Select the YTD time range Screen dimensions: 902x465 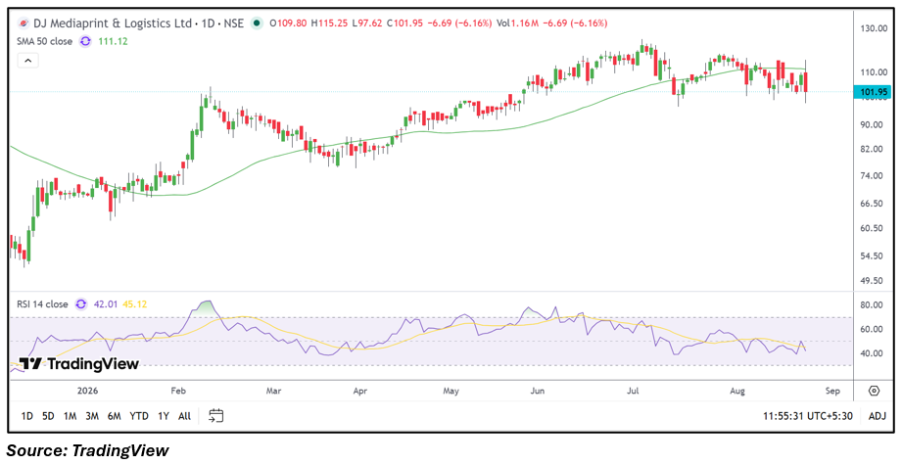tap(139, 416)
